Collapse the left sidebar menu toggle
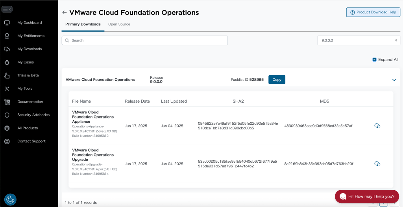This screenshot has width=403, height=207. pos(7,9)
